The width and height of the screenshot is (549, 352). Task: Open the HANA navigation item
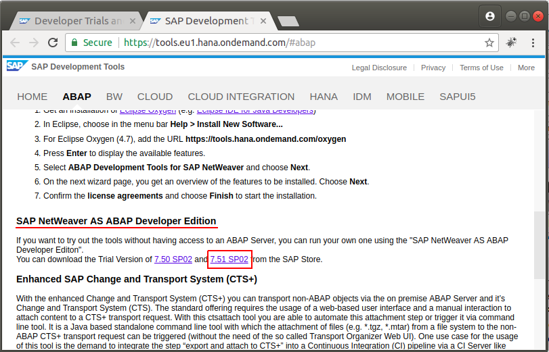pyautogui.click(x=324, y=97)
